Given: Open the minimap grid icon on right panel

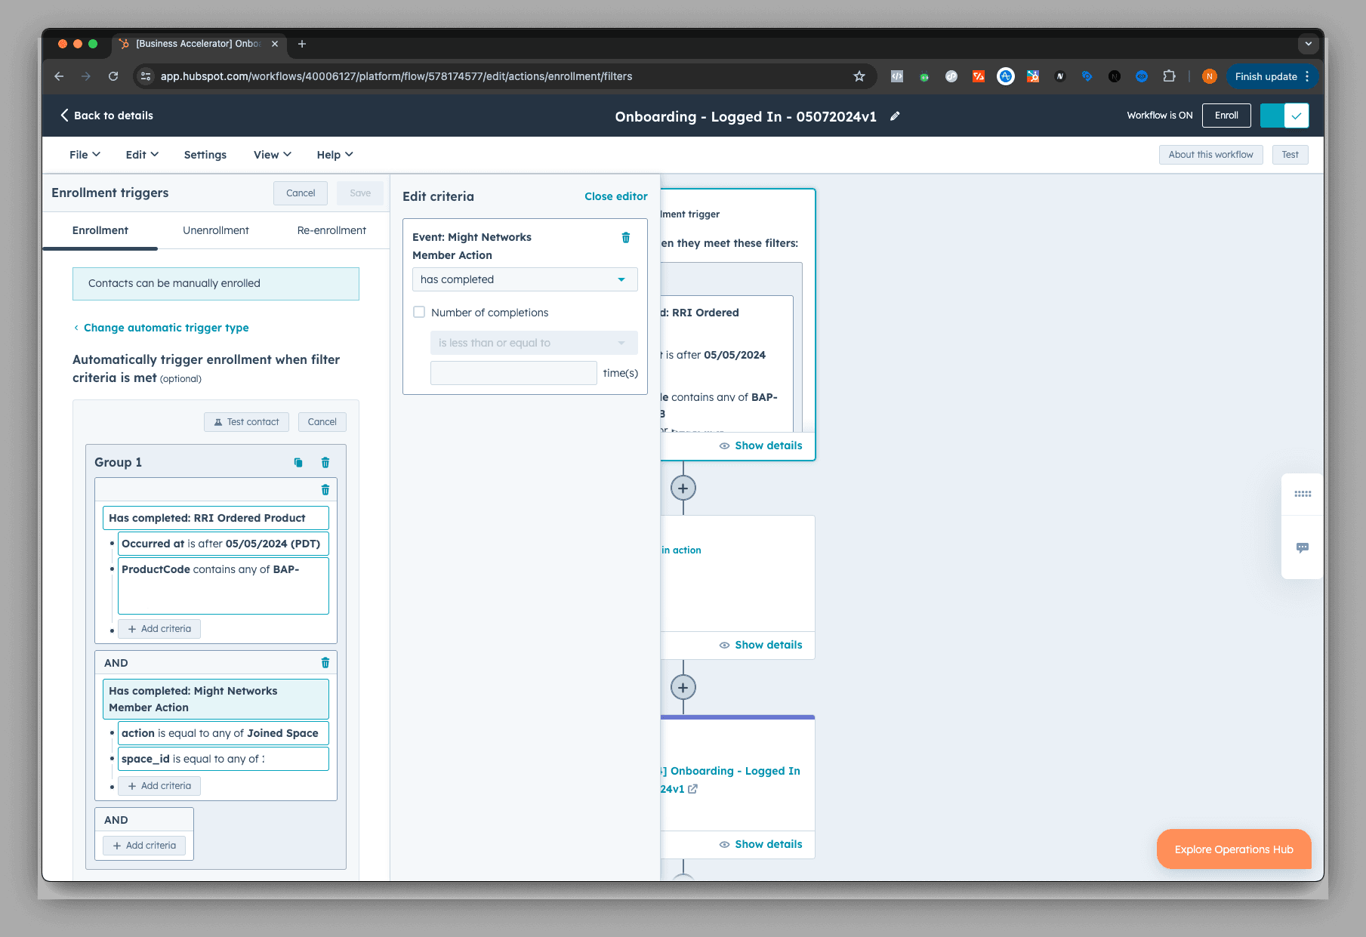Looking at the screenshot, I should [x=1303, y=495].
